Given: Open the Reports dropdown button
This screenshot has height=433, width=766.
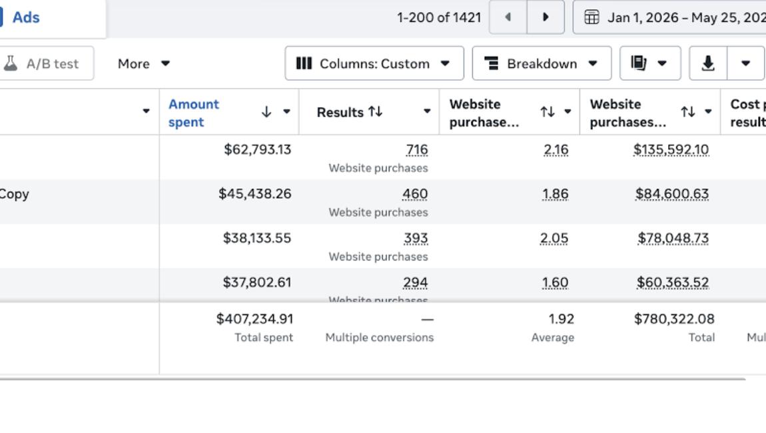Looking at the screenshot, I should pyautogui.click(x=650, y=63).
